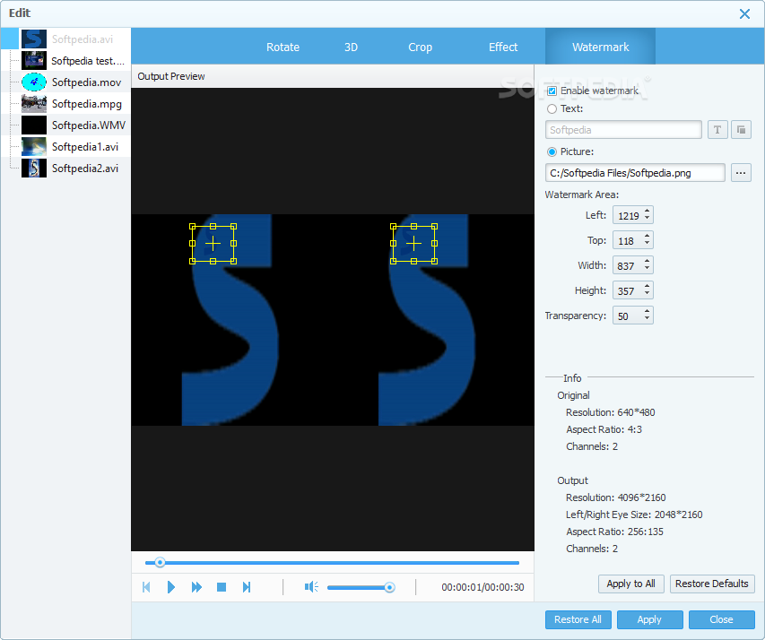The image size is (765, 640).
Task: Decrease the Top value with down arrow
Action: (647, 244)
